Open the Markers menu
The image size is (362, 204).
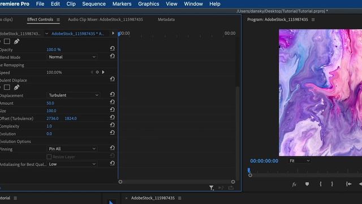click(x=122, y=4)
